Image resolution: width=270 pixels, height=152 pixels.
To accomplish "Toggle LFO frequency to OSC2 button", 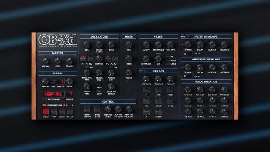I will pos(158,101).
